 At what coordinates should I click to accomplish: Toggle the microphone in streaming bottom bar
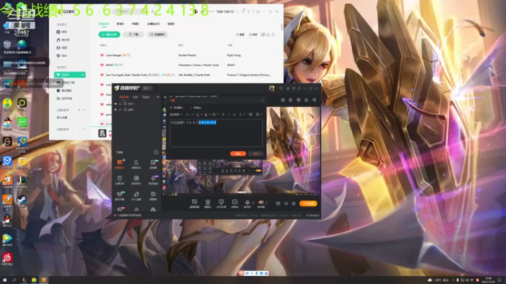(x=247, y=203)
